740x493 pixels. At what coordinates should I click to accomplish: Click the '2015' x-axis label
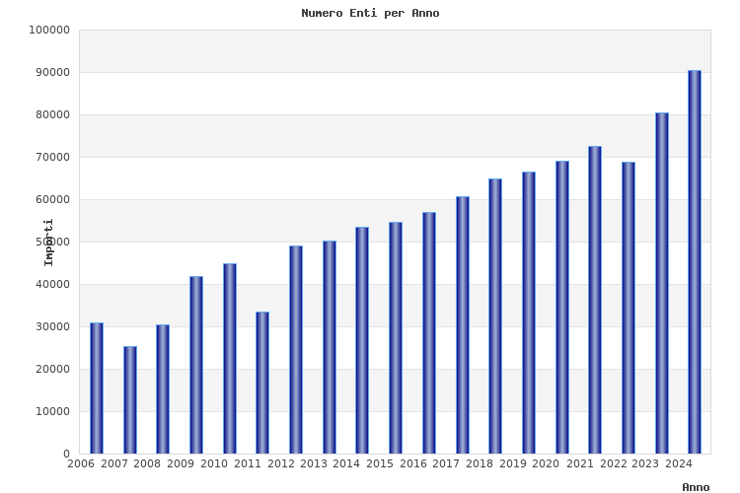point(380,463)
